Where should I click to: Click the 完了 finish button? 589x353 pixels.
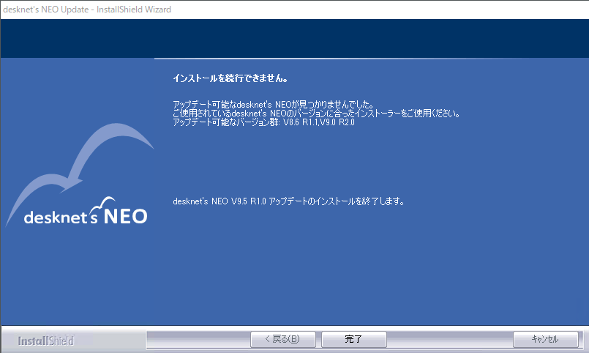coord(354,339)
